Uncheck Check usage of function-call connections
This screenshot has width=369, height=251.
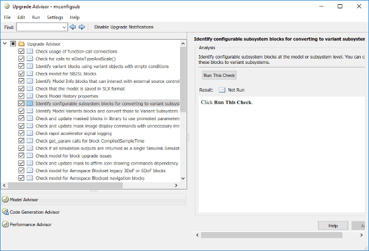tap(21, 52)
